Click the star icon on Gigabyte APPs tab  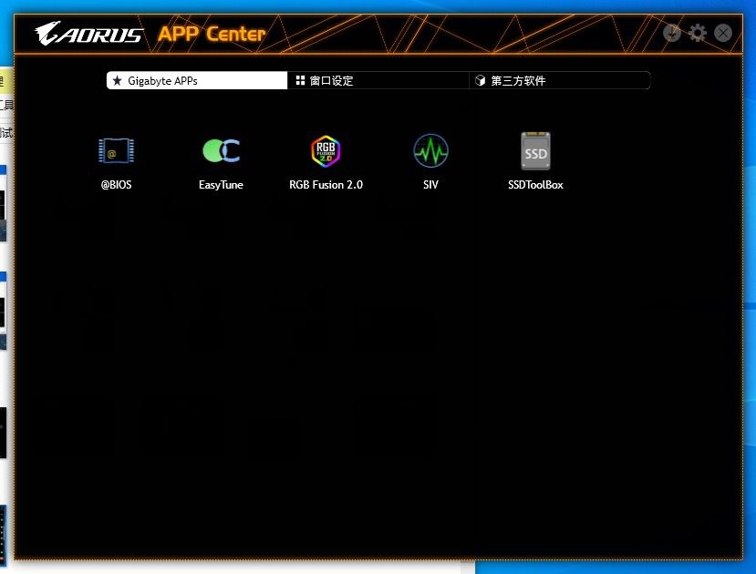(118, 80)
